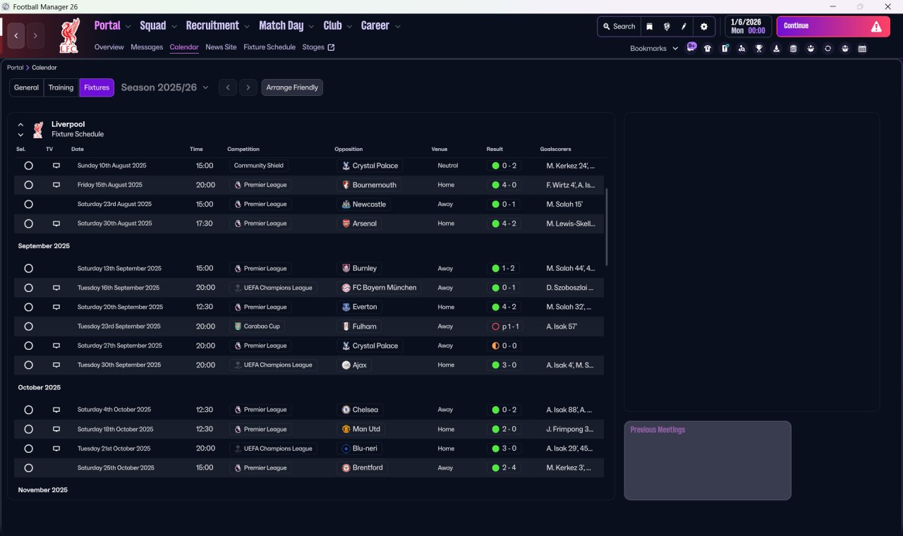Select the Newcastle fixture radio button
The width and height of the screenshot is (903, 536).
tap(28, 205)
